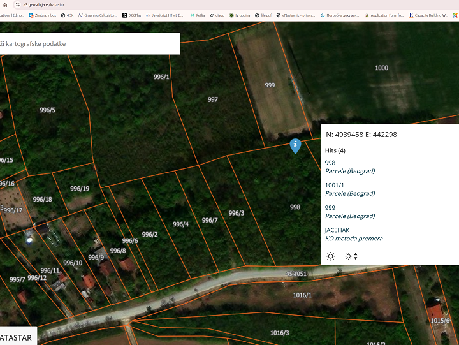Image resolution: width=459 pixels, height=345 pixels.
Task: Open the Application Form bookmark
Action: 384,15
